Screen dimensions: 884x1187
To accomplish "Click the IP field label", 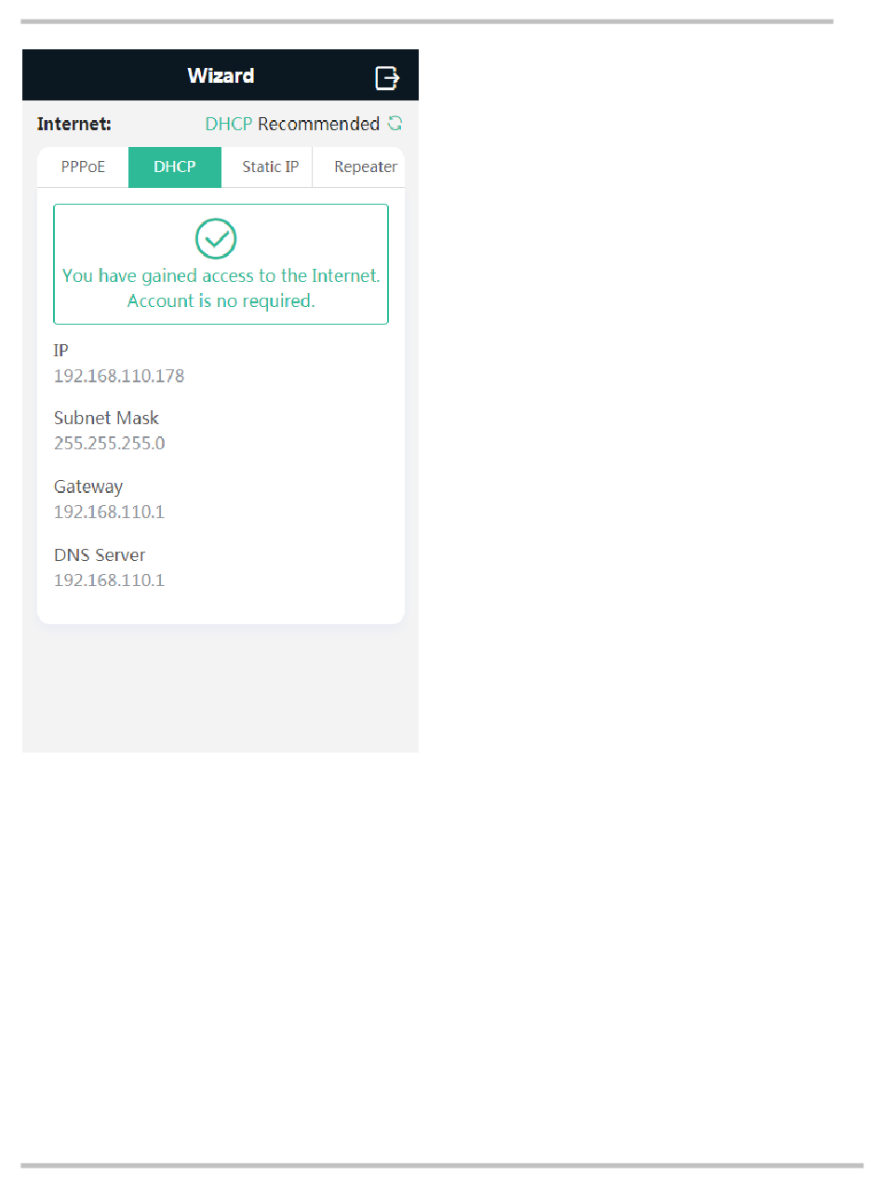I will point(60,350).
